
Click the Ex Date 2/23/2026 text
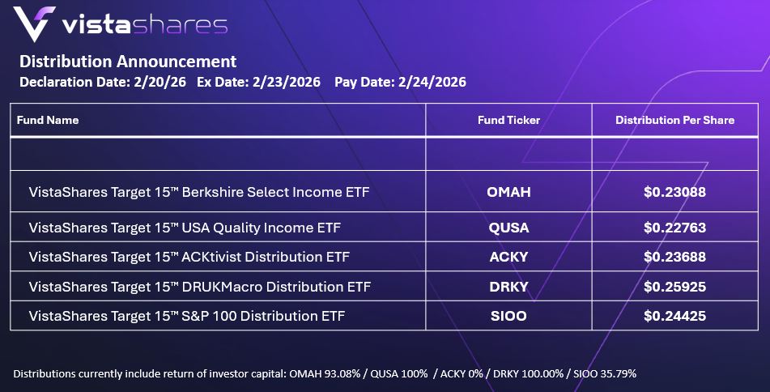coord(258,82)
